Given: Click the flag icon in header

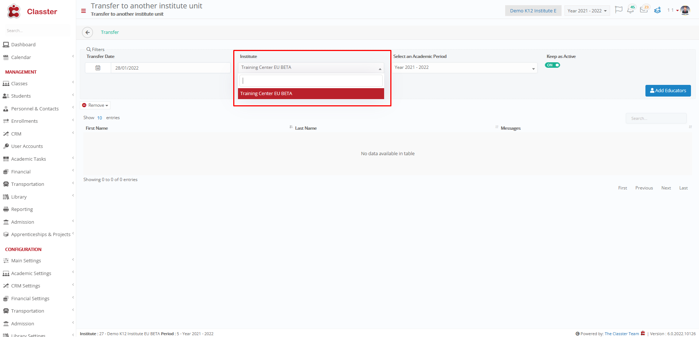Looking at the screenshot, I should [x=618, y=10].
